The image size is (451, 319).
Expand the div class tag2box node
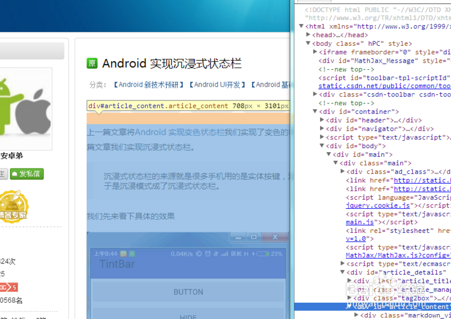tap(349, 298)
